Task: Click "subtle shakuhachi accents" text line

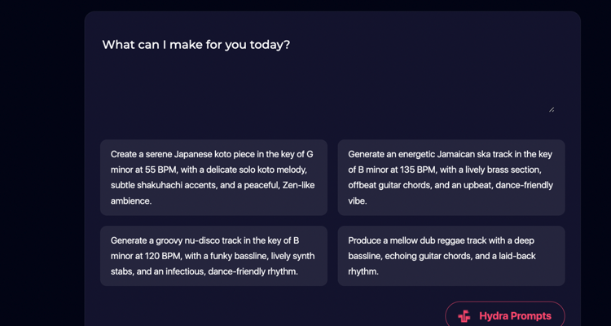Action: coord(164,185)
